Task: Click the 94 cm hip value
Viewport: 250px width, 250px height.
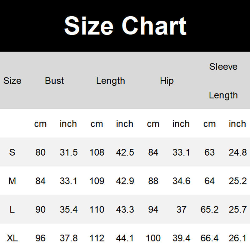Action: point(153,209)
